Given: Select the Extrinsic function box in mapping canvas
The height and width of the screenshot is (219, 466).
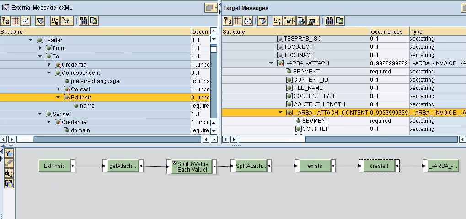Looking at the screenshot, I should (x=54, y=166).
